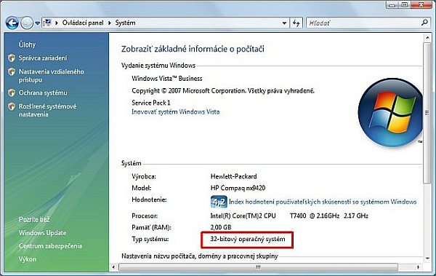Click the Zobraziť základné informácie o počítači heading
The height and width of the screenshot is (276, 436).
(193, 49)
